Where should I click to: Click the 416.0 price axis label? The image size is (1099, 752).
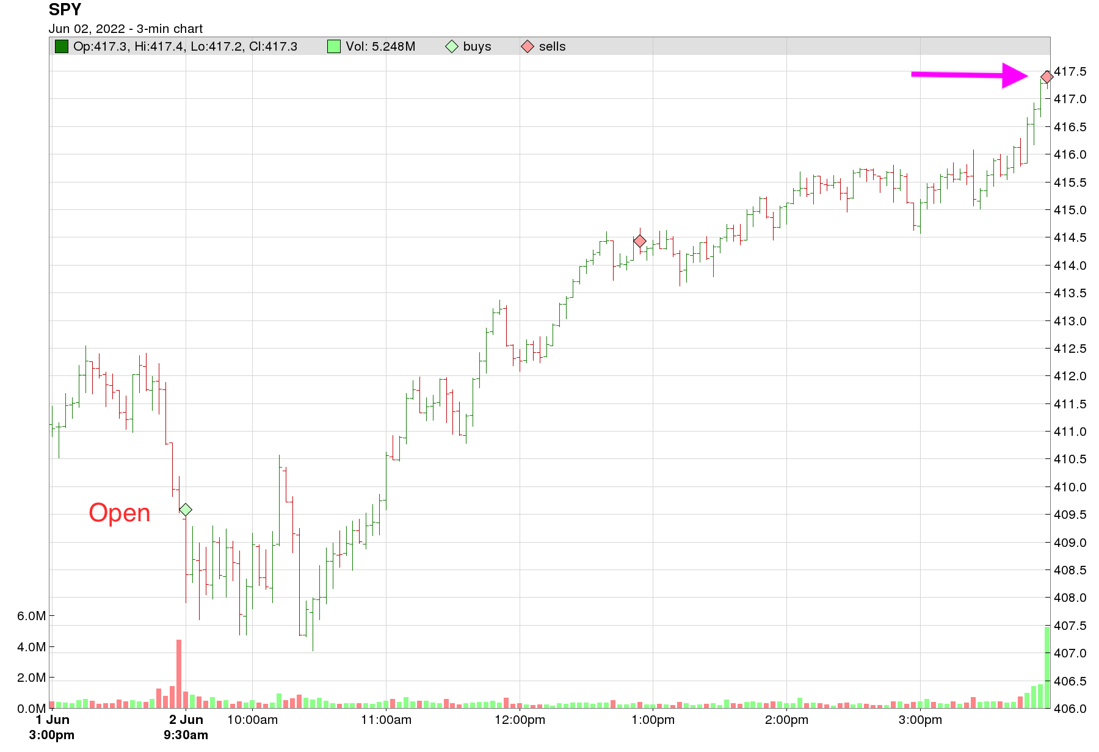1070,154
